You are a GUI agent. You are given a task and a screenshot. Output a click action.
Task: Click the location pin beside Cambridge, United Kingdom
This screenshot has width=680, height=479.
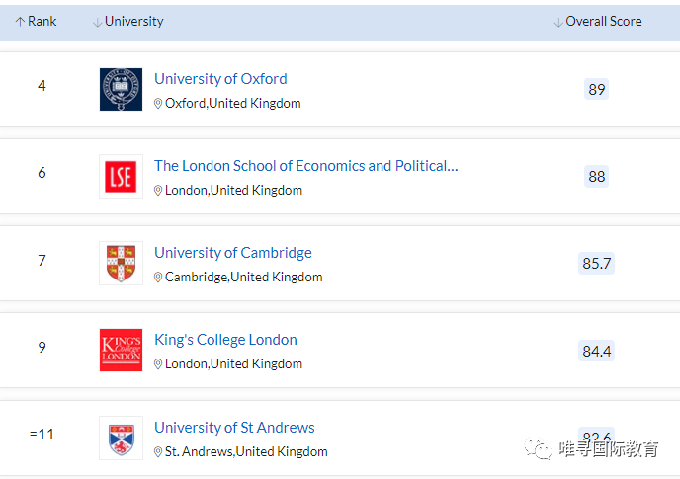158,278
